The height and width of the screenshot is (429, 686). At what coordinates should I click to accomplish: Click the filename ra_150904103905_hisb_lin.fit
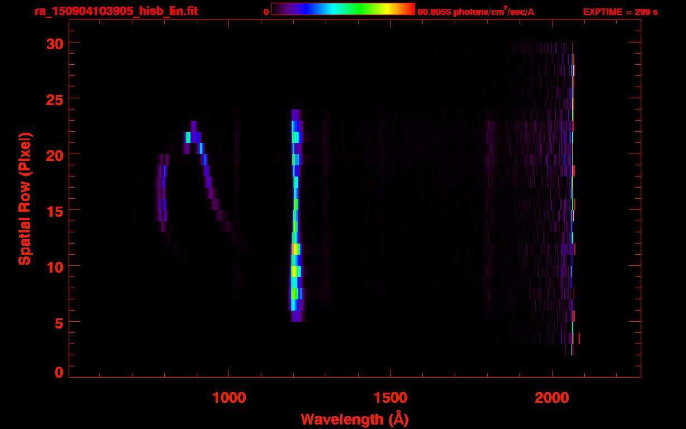(x=116, y=12)
